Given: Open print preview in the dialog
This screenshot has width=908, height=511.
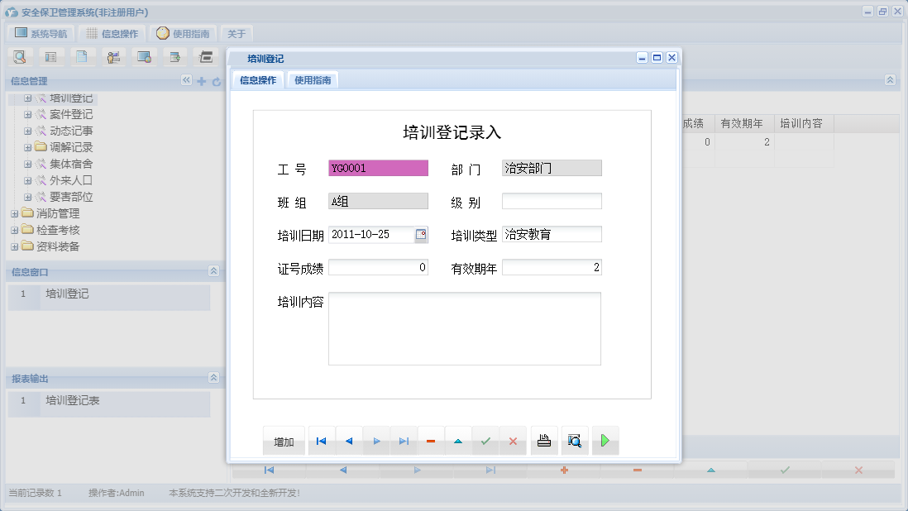Looking at the screenshot, I should (575, 441).
